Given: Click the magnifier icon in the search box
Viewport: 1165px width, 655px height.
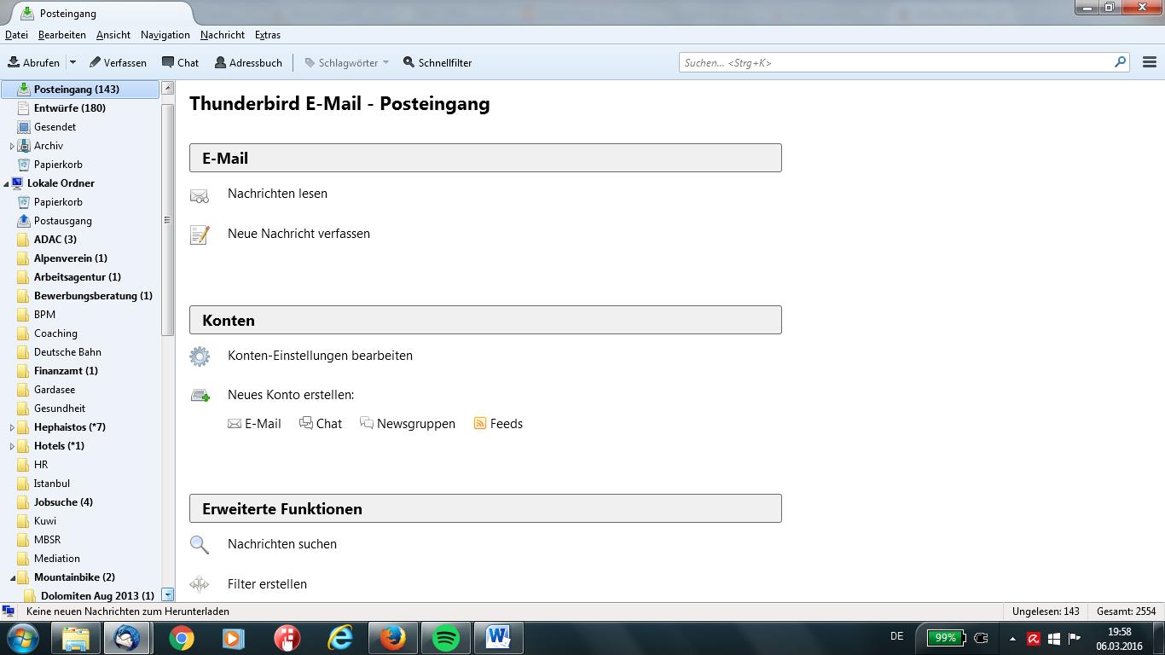Looking at the screenshot, I should point(1120,62).
